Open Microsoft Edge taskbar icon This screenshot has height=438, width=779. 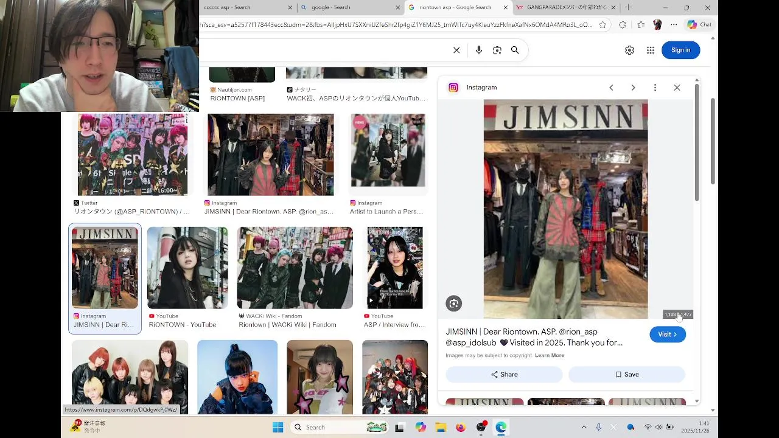[501, 427]
